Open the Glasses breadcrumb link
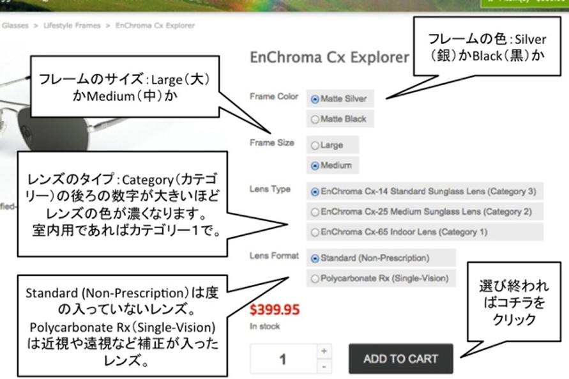Image resolution: width=569 pixels, height=379 pixels. (x=15, y=26)
